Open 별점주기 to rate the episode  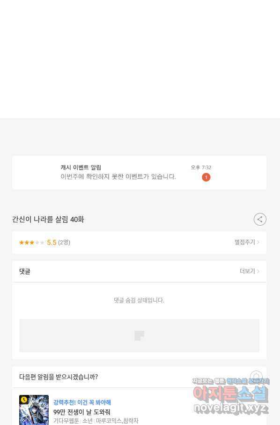(x=247, y=242)
